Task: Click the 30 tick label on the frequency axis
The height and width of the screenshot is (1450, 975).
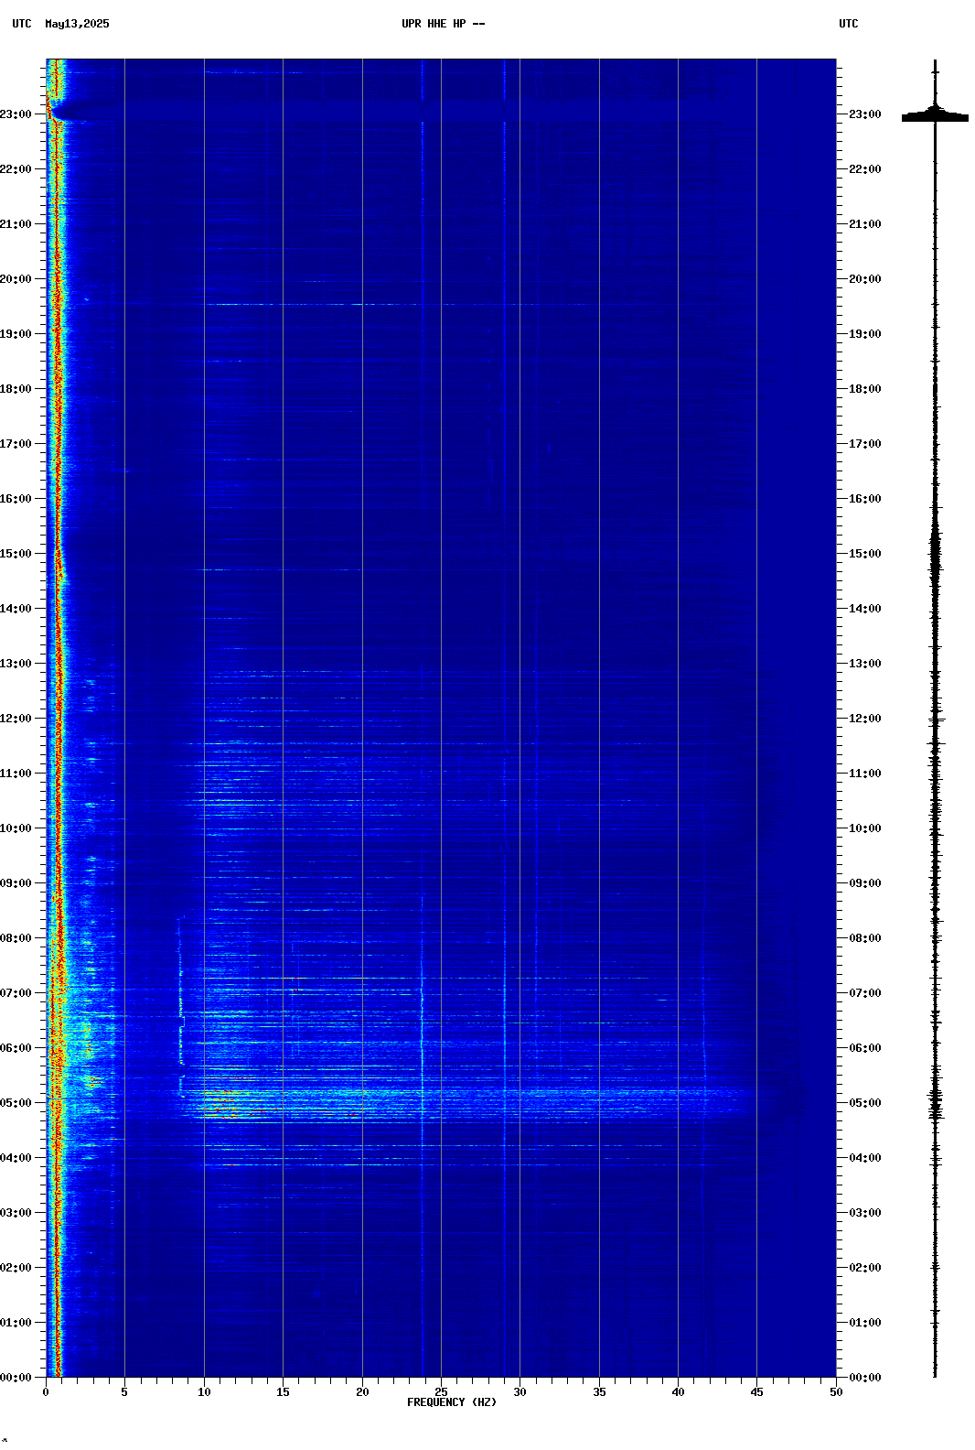Action: tap(520, 1392)
